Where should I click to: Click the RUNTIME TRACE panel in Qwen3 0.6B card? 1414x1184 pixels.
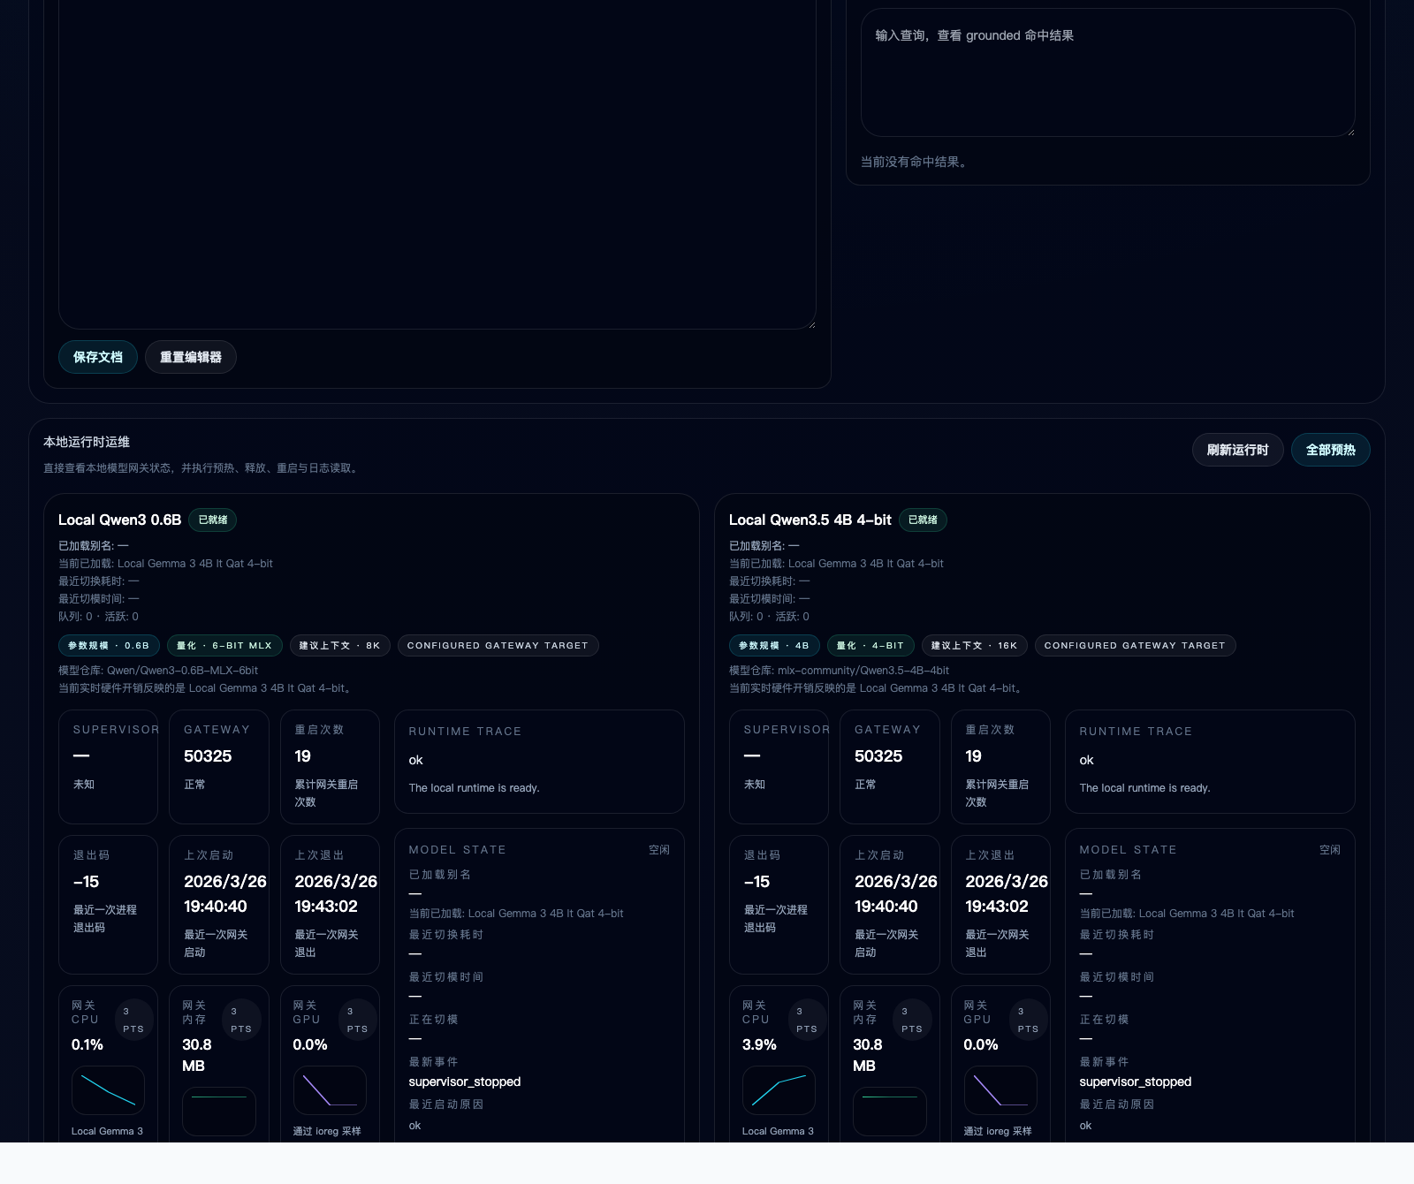coord(539,762)
